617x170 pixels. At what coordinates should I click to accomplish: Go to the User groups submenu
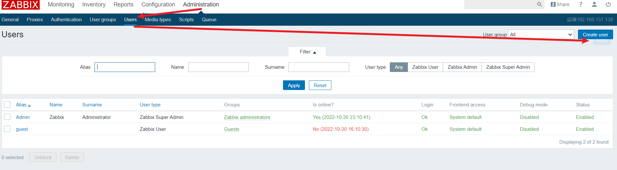point(103,20)
